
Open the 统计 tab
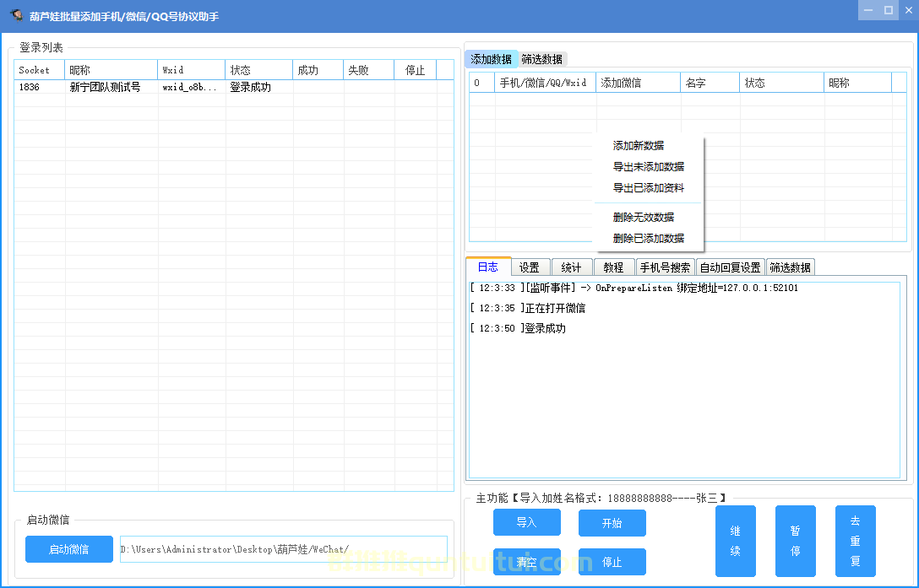[x=572, y=267]
